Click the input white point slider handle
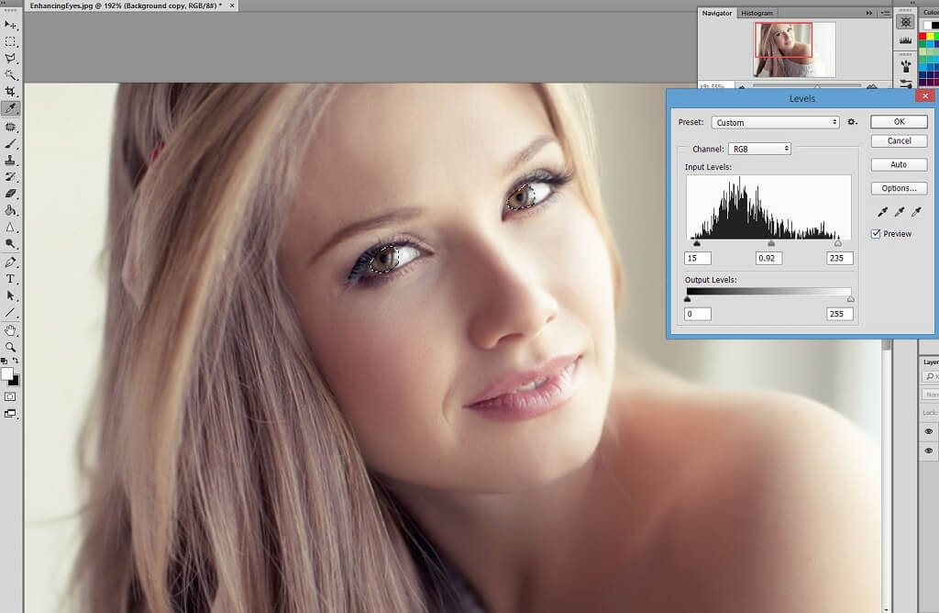Viewport: 939px width, 613px height. [838, 242]
